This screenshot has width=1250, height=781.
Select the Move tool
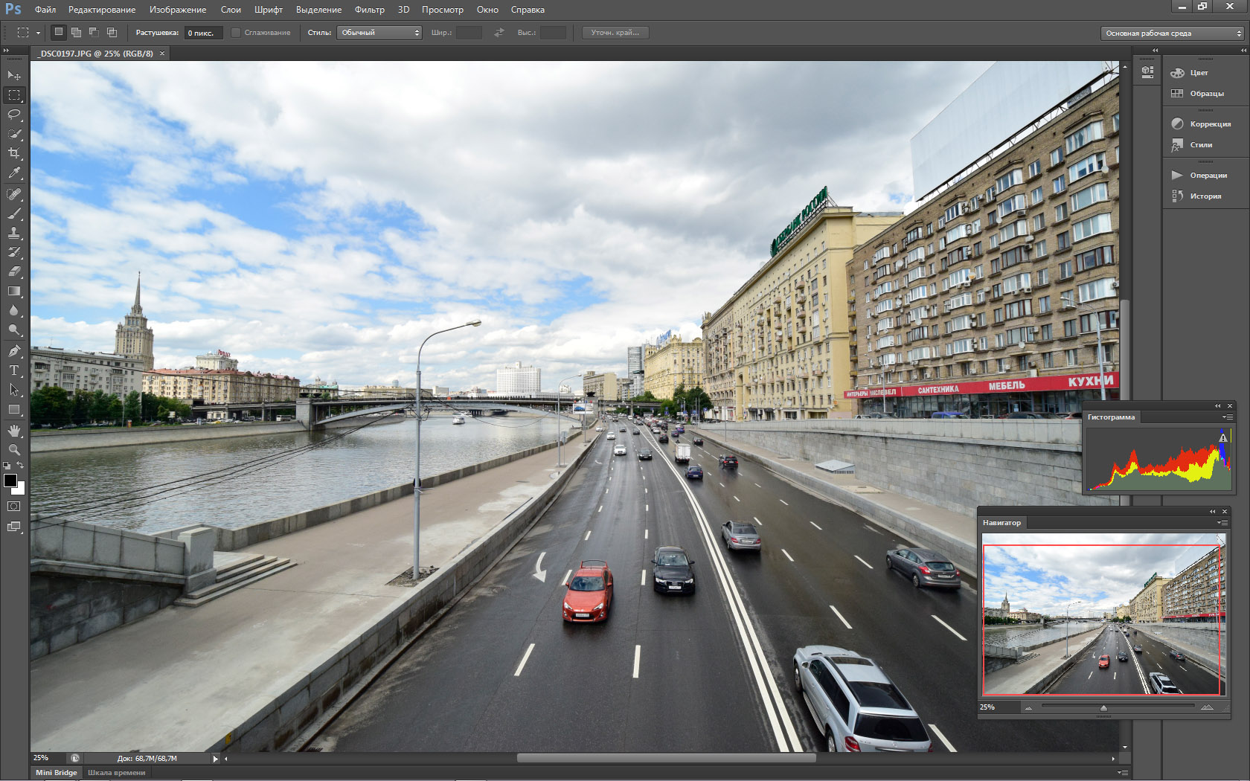click(x=14, y=76)
